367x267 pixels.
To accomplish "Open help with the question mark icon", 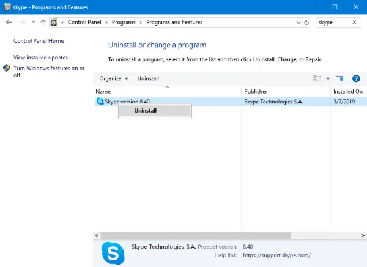I will click(x=356, y=78).
